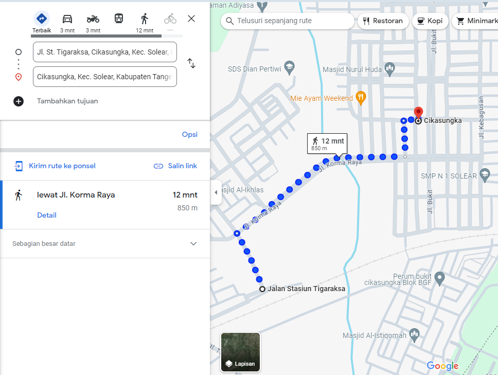This screenshot has height=375, width=498.
Task: Select the car travel mode icon
Action: (x=67, y=18)
